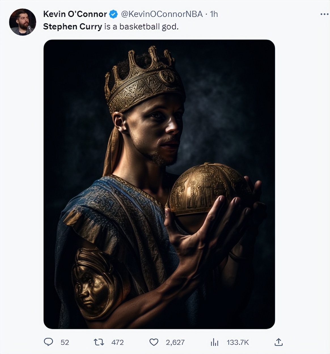The height and width of the screenshot is (354, 330).
Task: Open the three-dot more options menu
Action: pyautogui.click(x=324, y=14)
